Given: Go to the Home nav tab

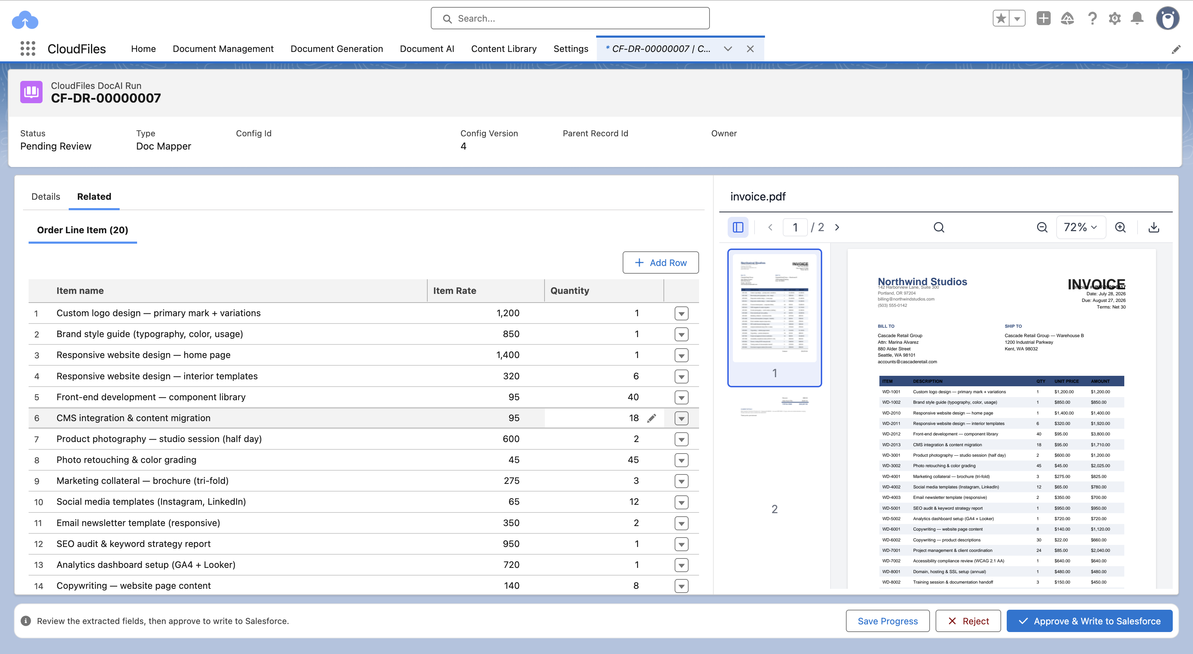Looking at the screenshot, I should [x=143, y=48].
